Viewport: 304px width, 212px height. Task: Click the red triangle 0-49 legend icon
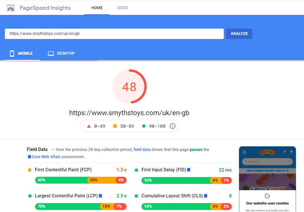point(89,126)
